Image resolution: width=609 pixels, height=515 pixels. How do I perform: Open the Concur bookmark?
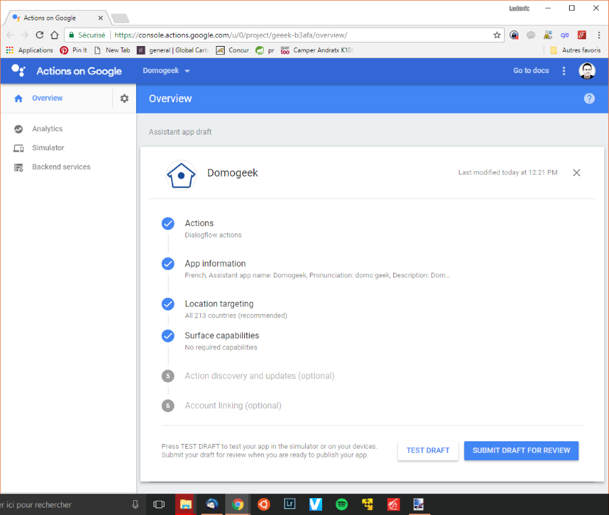tap(232, 50)
